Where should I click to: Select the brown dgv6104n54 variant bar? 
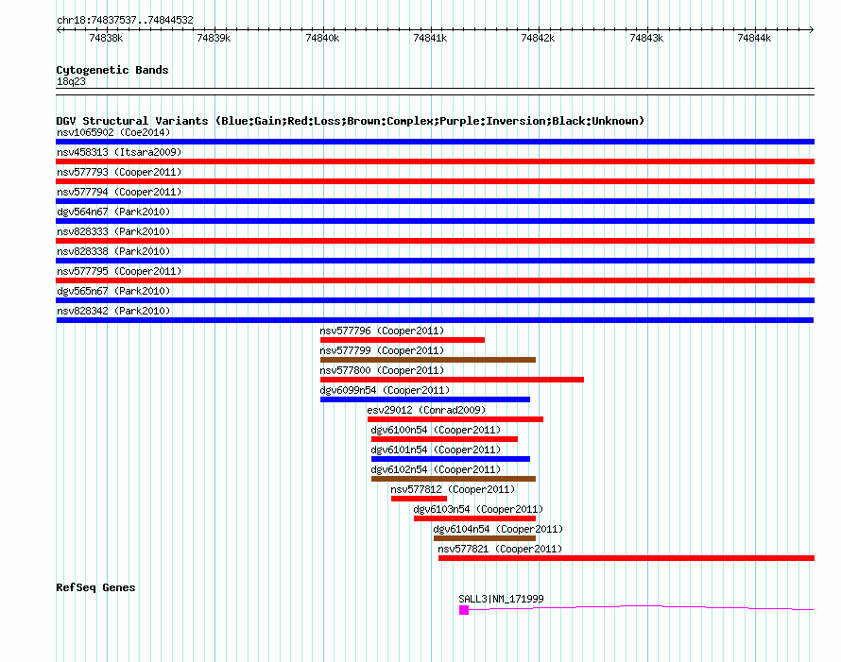(x=484, y=538)
